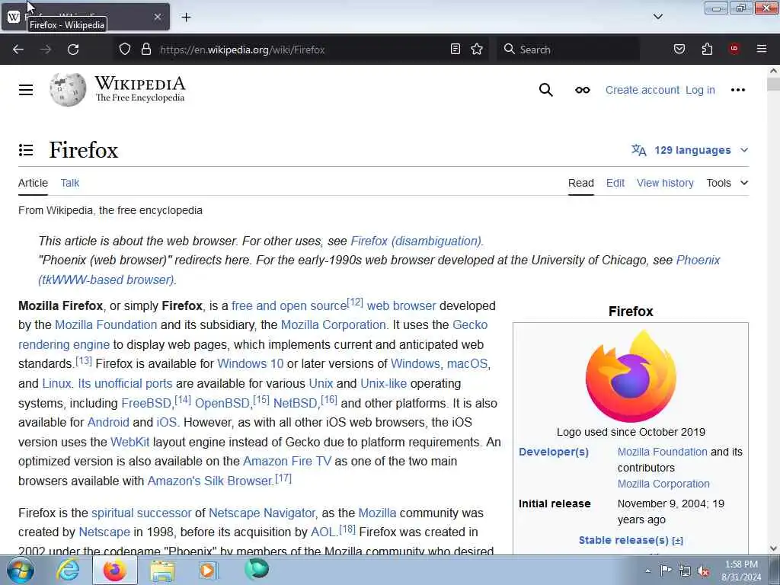780x585 pixels.
Task: Close the Firefox - Wikipedia tab
Action: pyautogui.click(x=157, y=17)
